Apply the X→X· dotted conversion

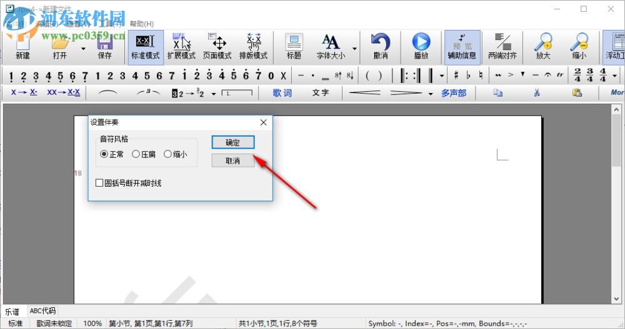24,92
